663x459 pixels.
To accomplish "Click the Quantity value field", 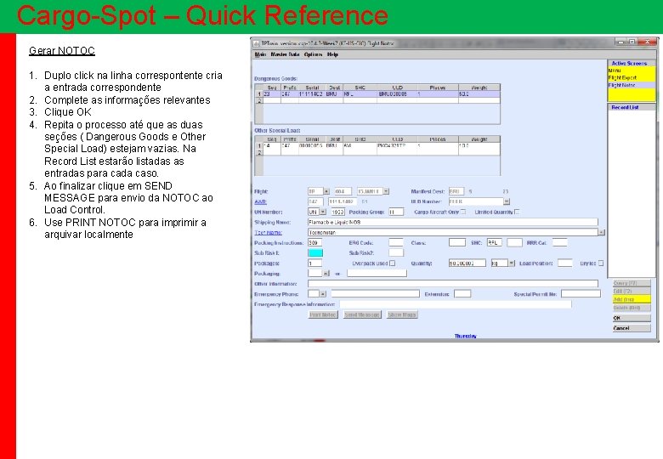I will coord(467,263).
